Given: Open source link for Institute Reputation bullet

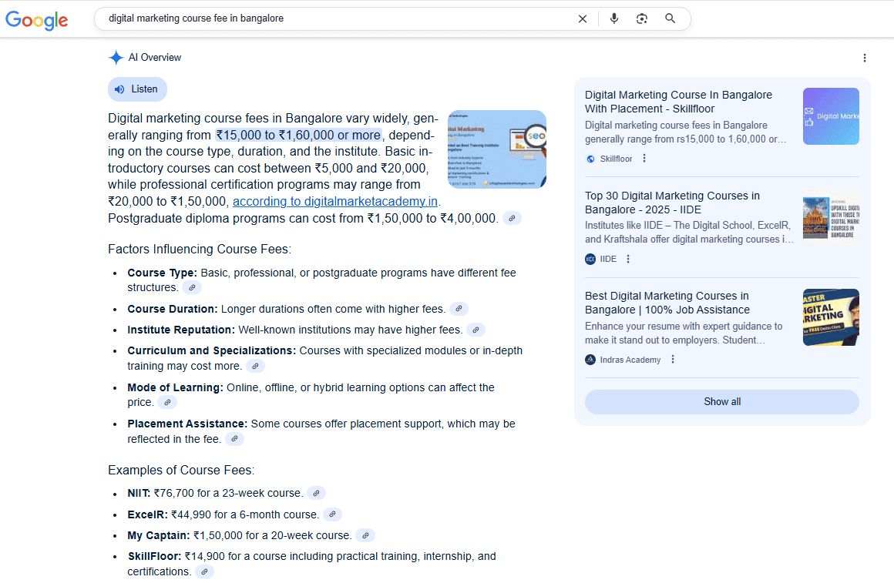Looking at the screenshot, I should point(476,330).
